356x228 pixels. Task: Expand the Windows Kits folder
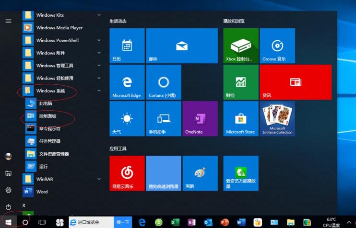point(62,15)
